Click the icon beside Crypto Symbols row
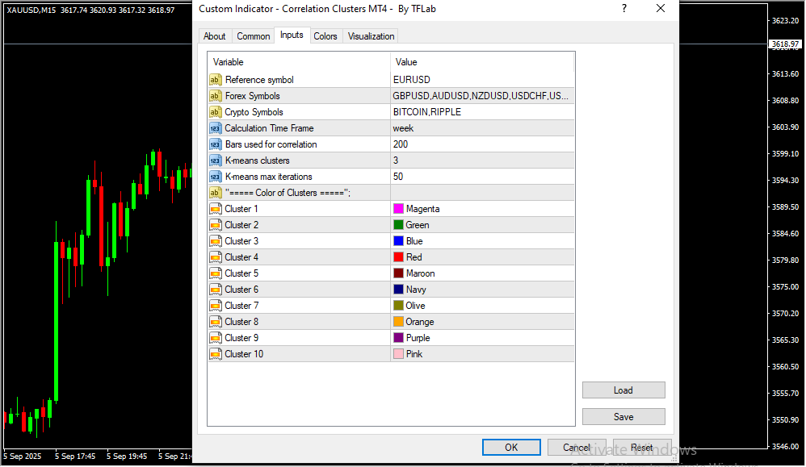The height and width of the screenshot is (467, 806). (215, 112)
